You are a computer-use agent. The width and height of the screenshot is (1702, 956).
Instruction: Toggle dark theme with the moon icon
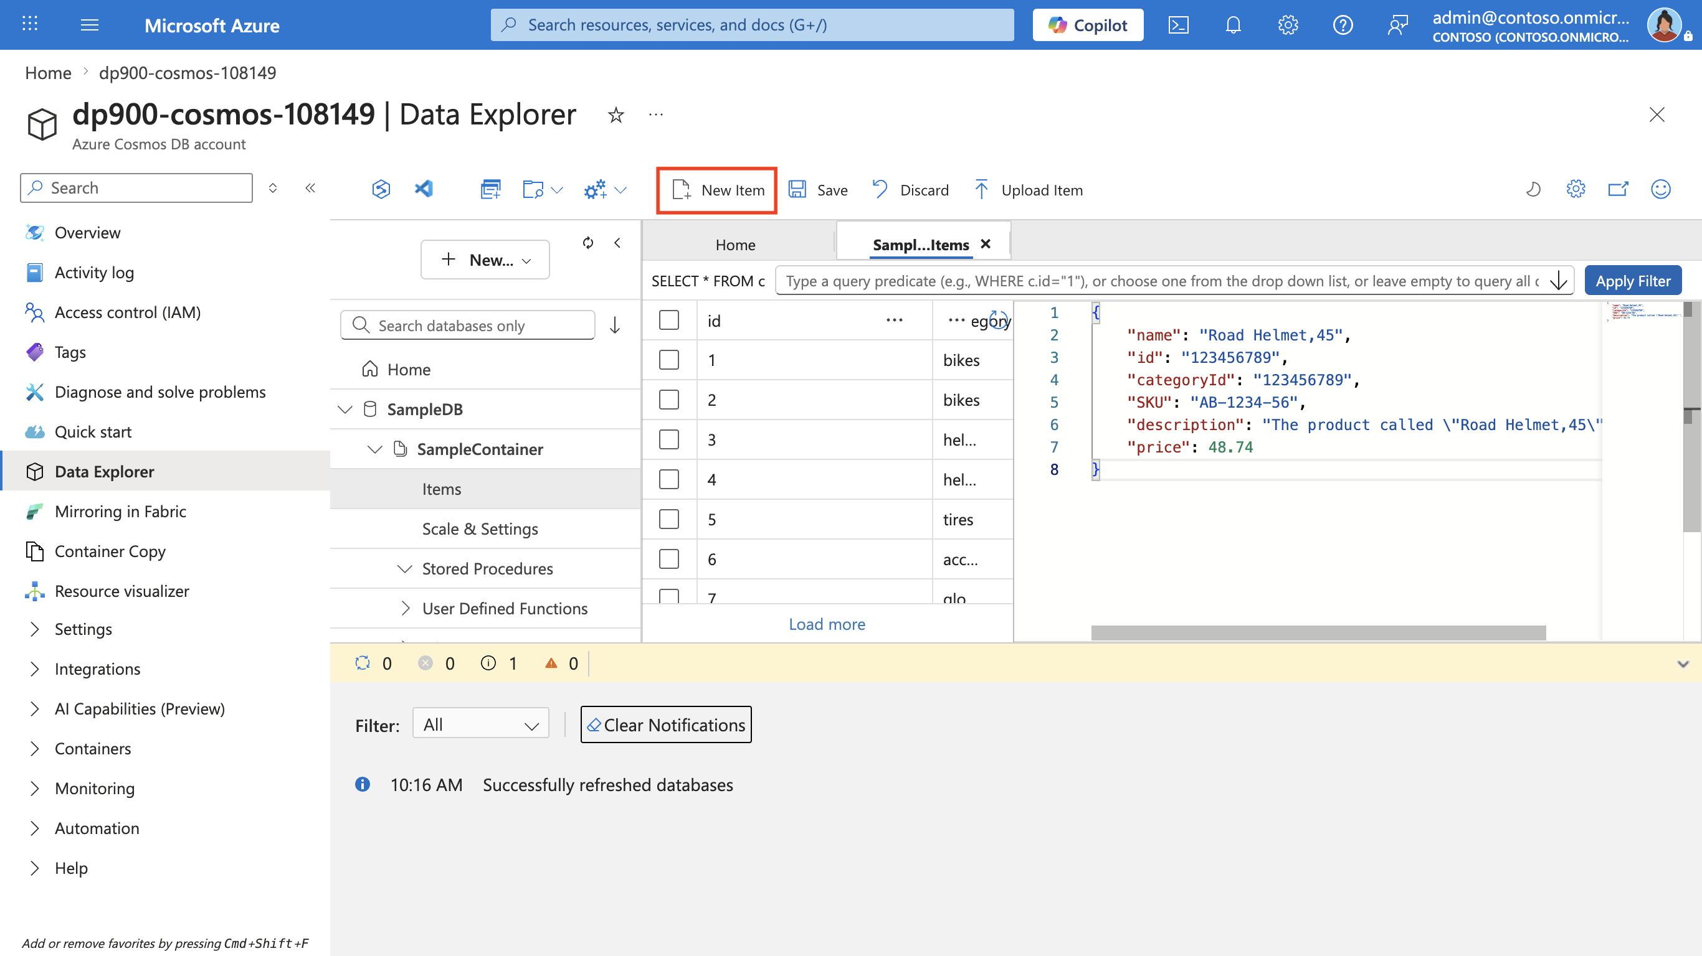(x=1533, y=189)
